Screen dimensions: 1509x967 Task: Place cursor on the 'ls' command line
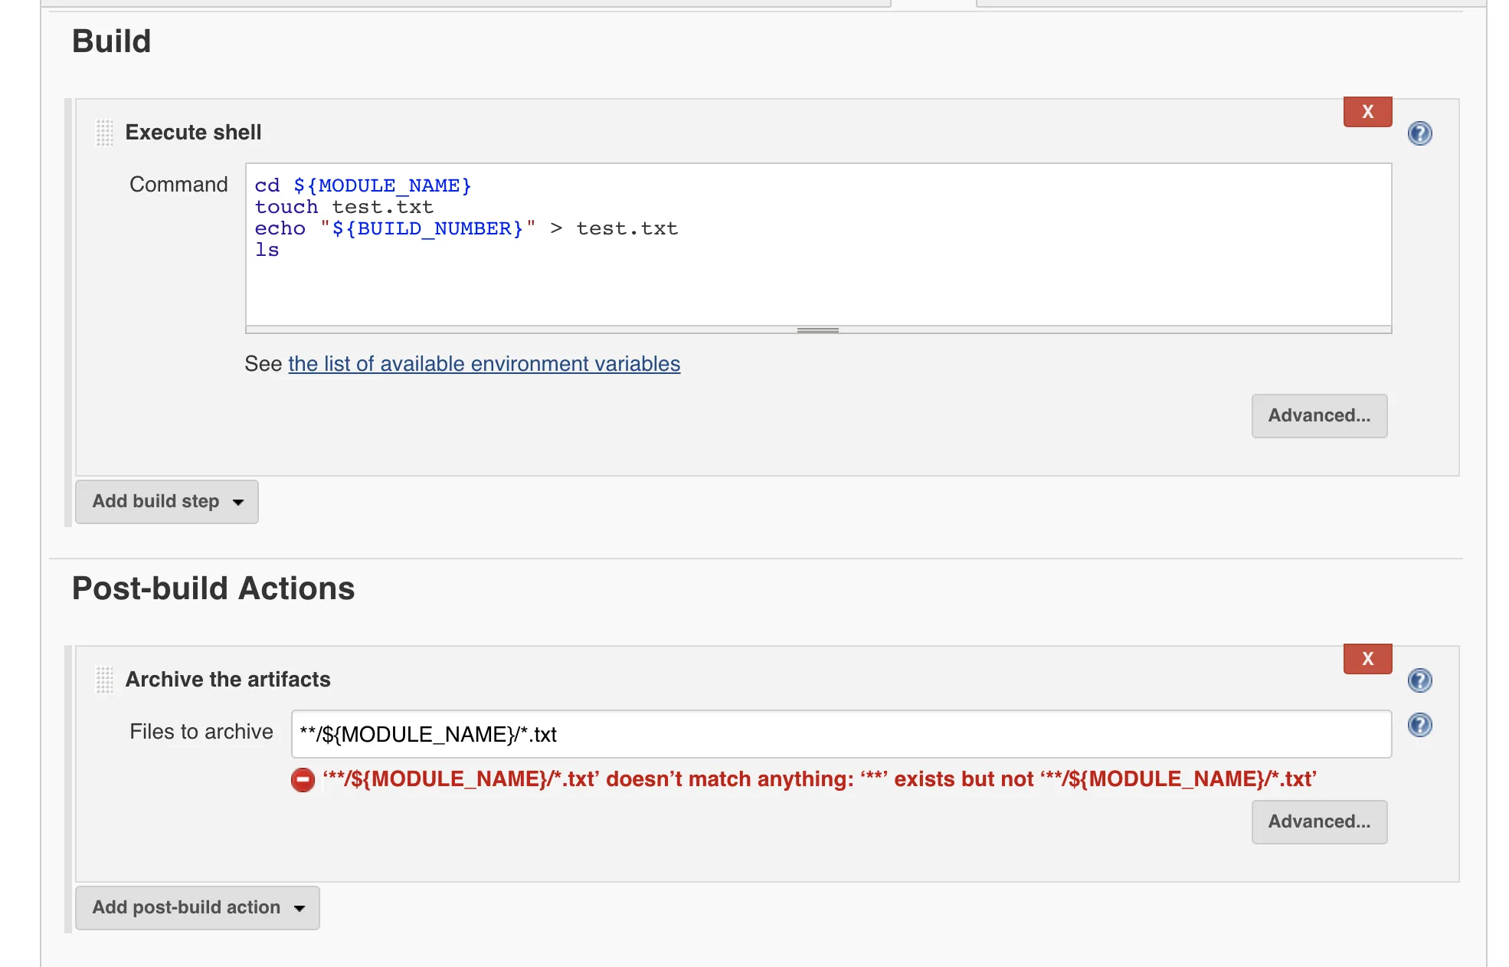coord(267,251)
